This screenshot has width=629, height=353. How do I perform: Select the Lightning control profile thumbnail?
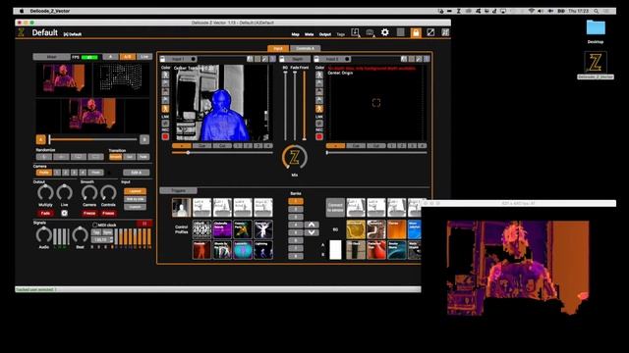point(263,250)
